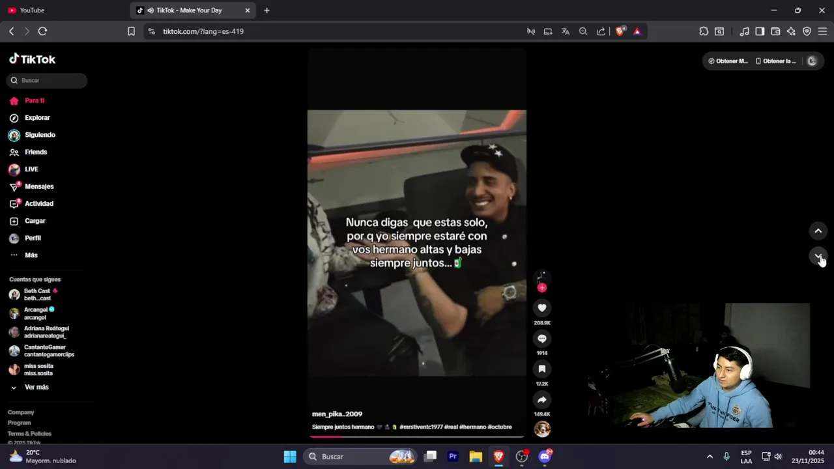
Task: Click the zoom out magnifier icon
Action: point(583,31)
